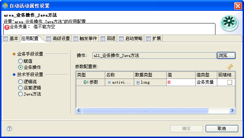Click the 浏览... button
This screenshot has width=244, height=138.
226,55
